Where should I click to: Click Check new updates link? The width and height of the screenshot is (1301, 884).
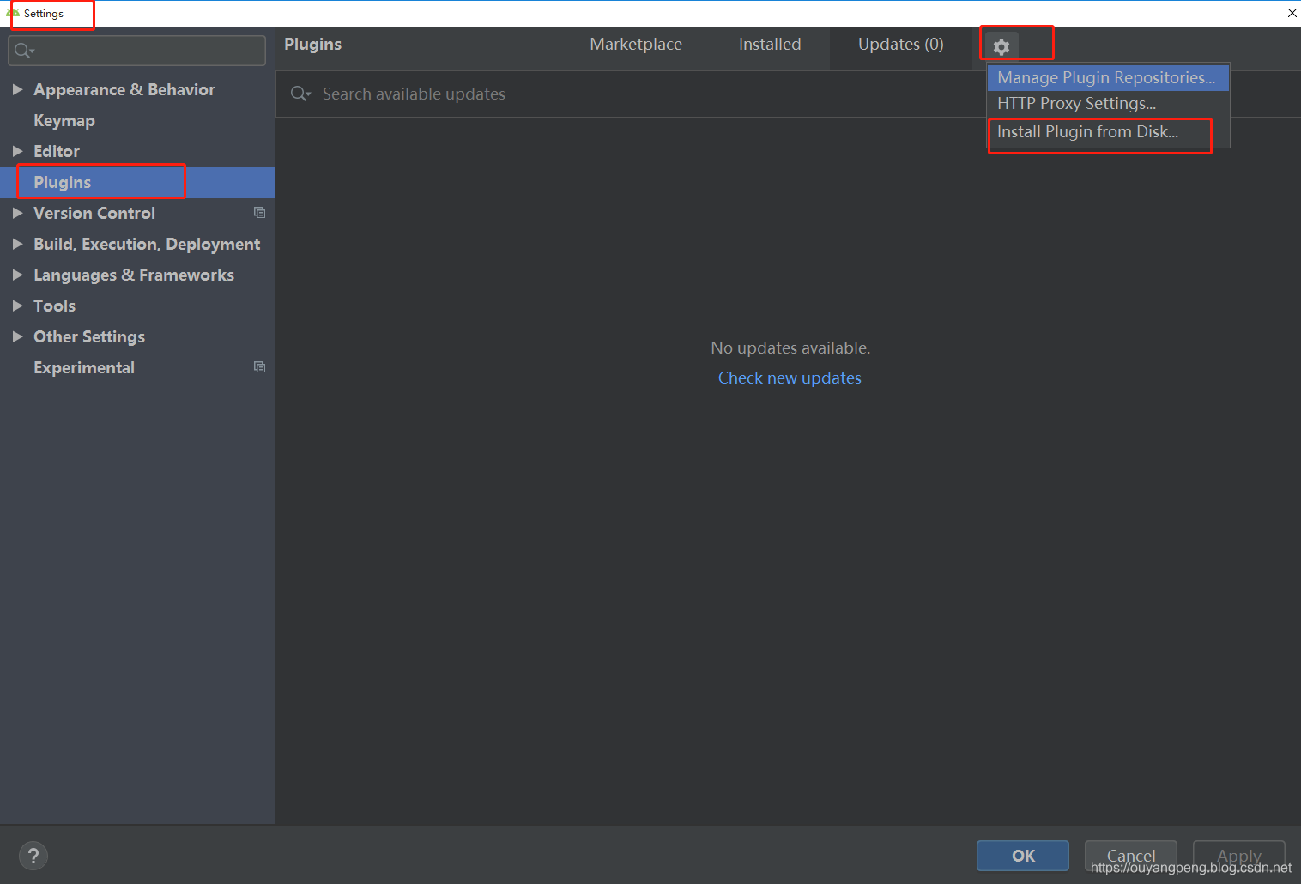(x=790, y=378)
